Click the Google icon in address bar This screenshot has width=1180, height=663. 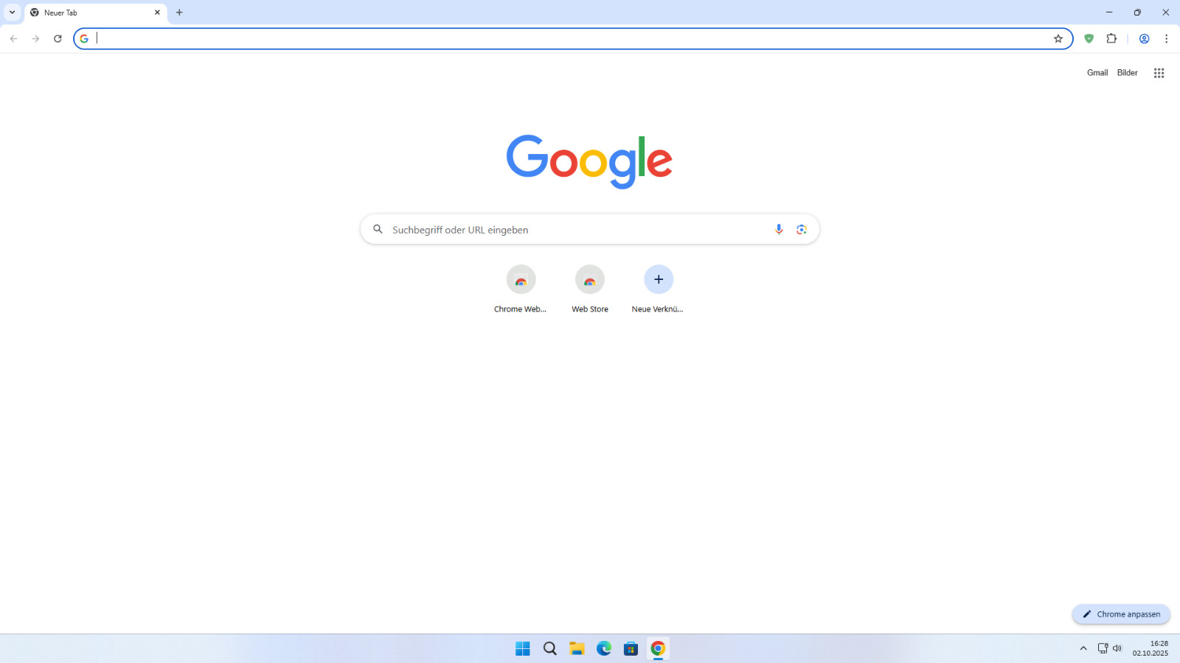(84, 38)
